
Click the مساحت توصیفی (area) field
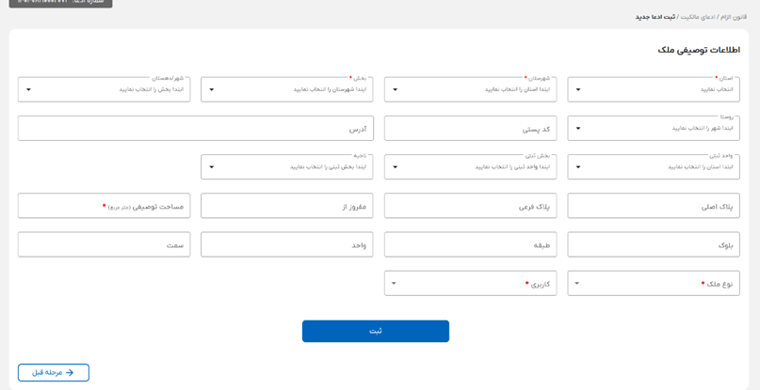coord(104,206)
